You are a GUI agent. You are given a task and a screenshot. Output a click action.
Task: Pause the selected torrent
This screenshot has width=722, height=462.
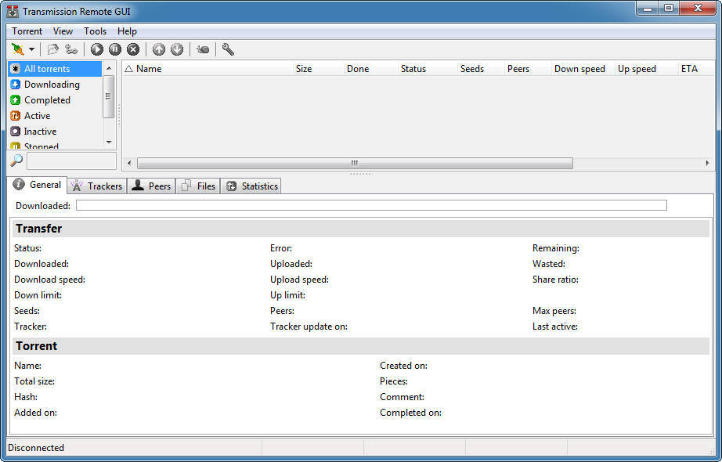coord(114,49)
